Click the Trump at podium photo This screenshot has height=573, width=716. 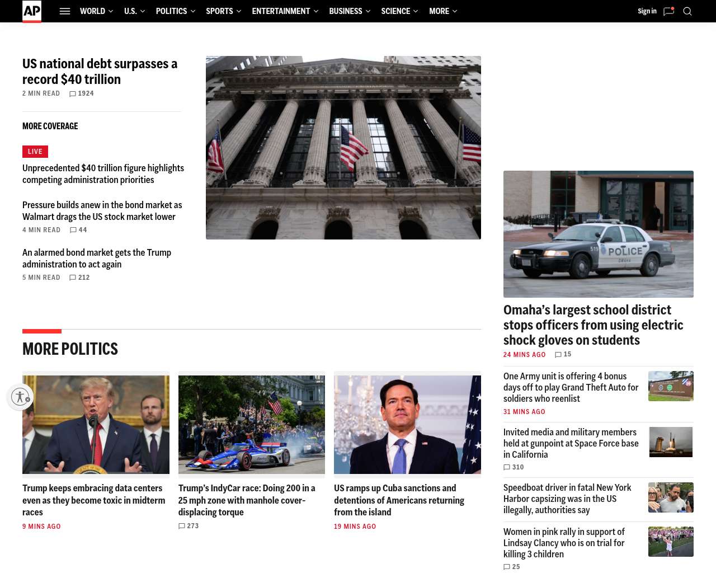[x=96, y=425]
